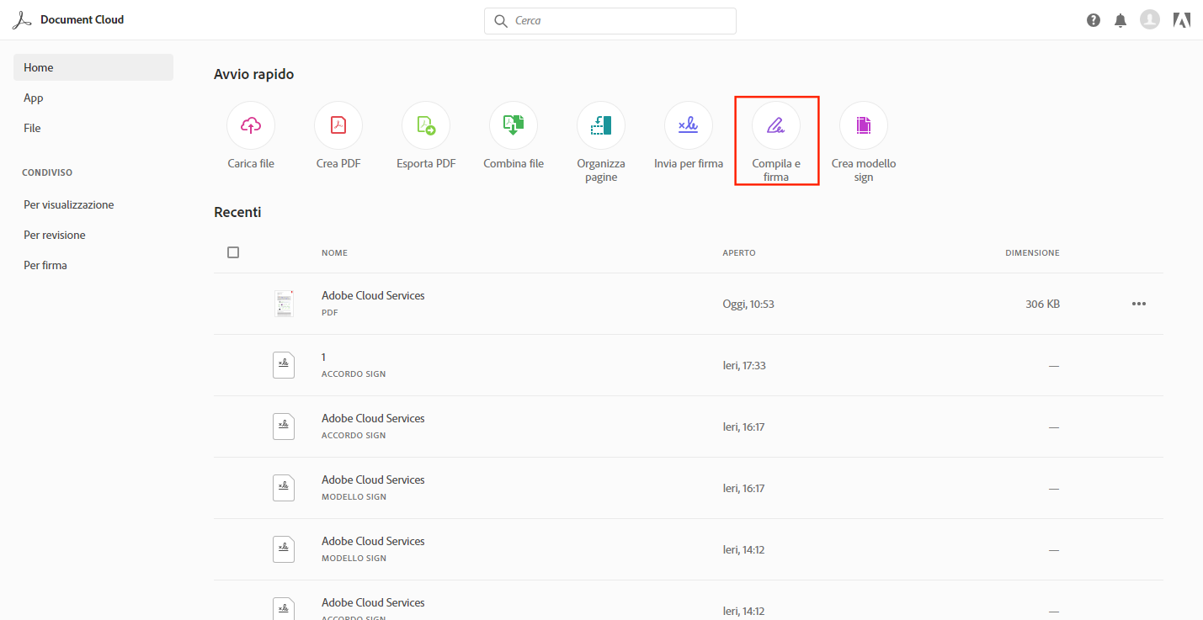
Task: Open the Adobe Cloud Services Accordo Sign name
Action: click(x=373, y=419)
